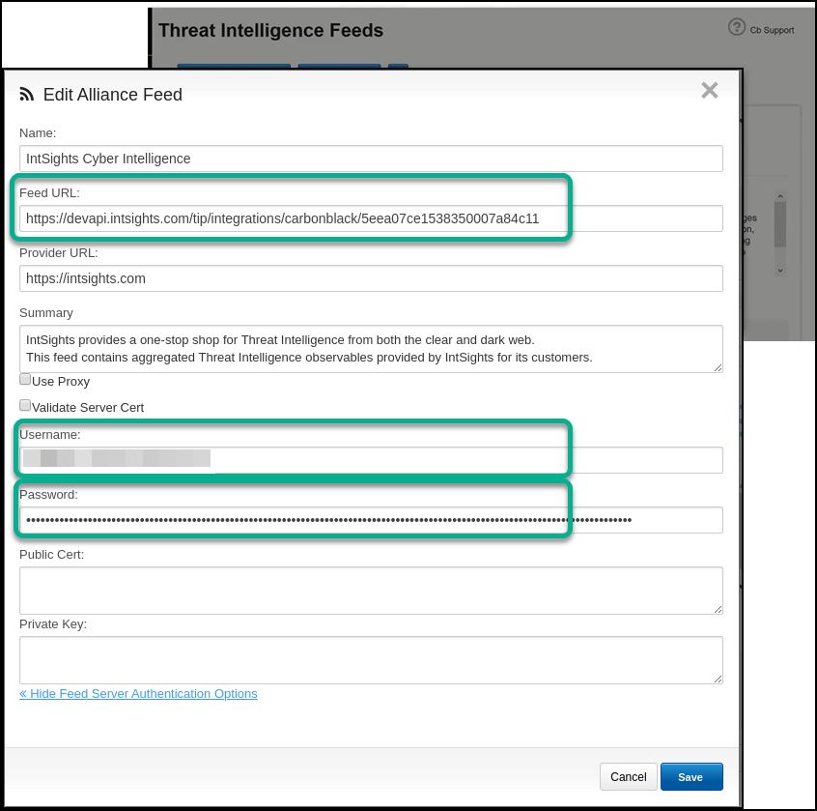Click the Cb Support link
The image size is (817, 811).
[772, 30]
